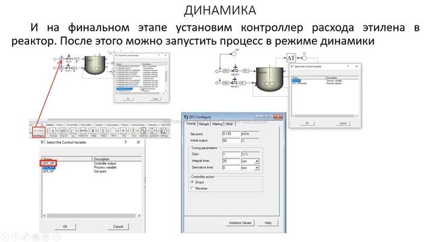This screenshot has height=242, width=431.
Task: Click Cancel in the large Select Control Variable dialog
Action: 118,227
